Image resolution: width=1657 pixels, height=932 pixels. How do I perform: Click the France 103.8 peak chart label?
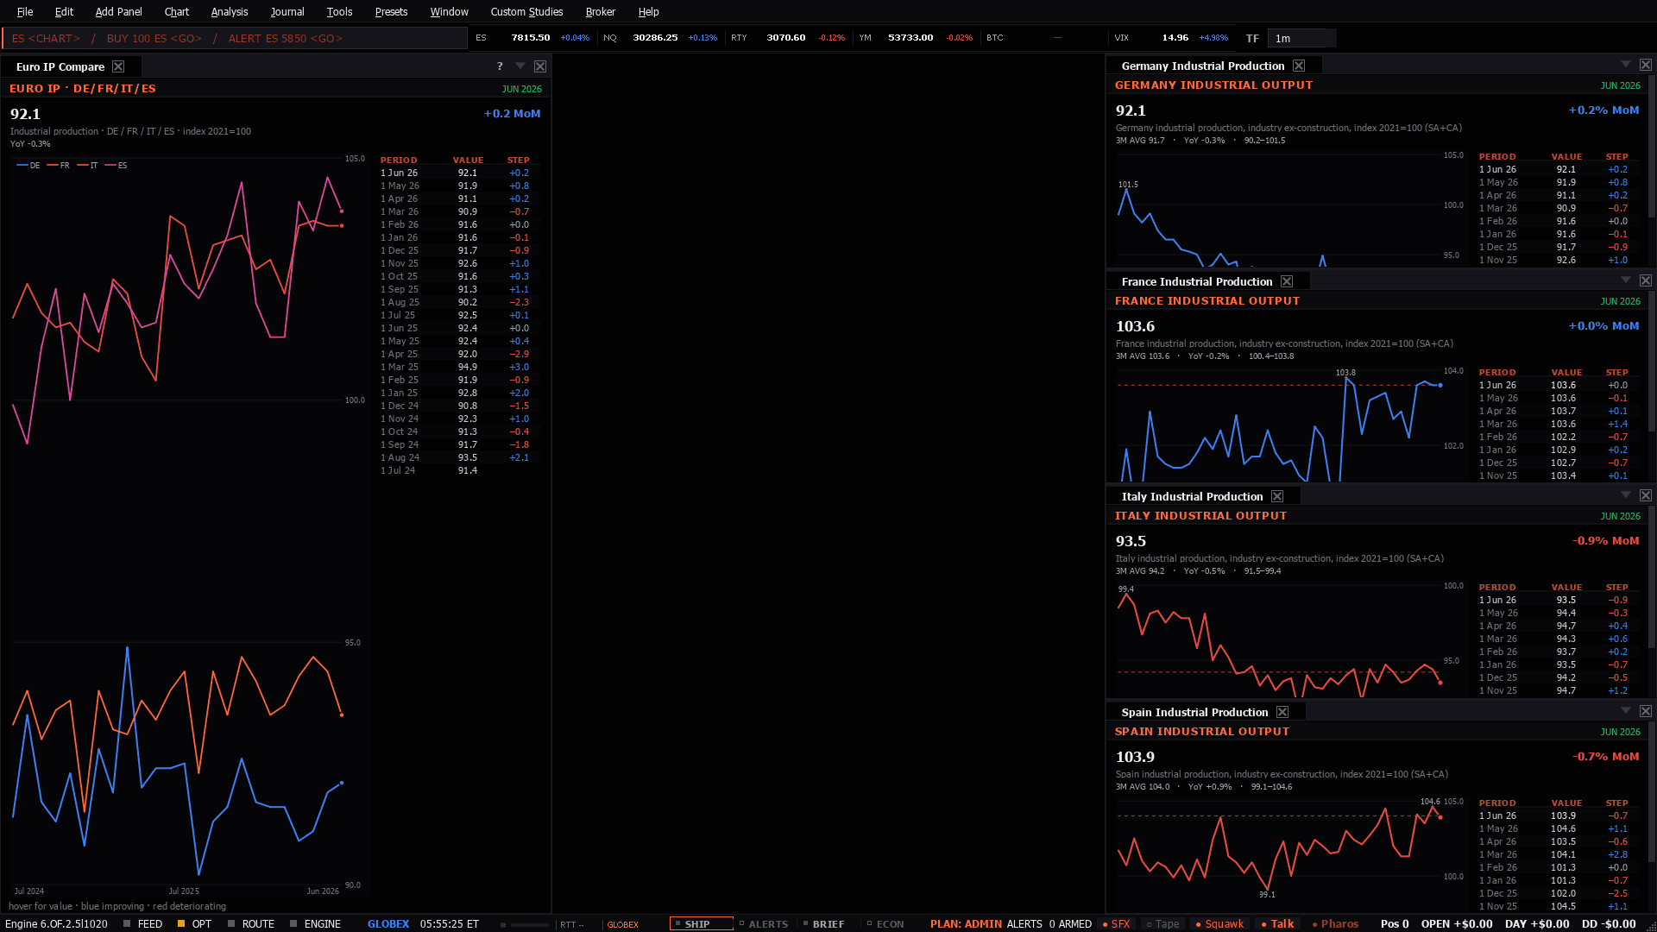pos(1345,373)
